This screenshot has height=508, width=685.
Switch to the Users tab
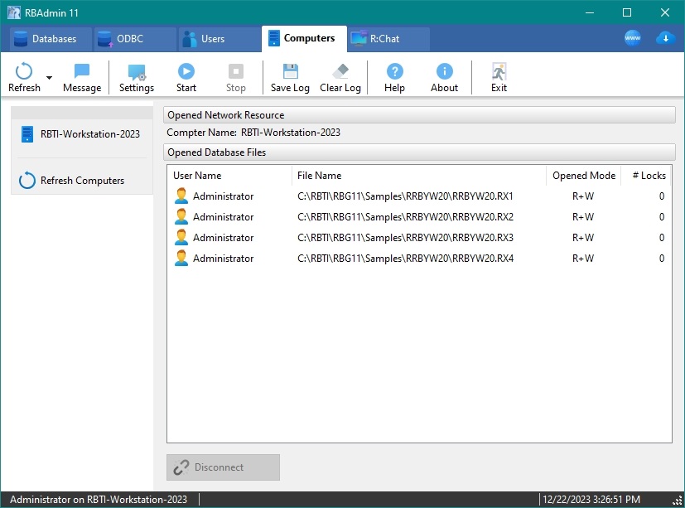coord(219,39)
